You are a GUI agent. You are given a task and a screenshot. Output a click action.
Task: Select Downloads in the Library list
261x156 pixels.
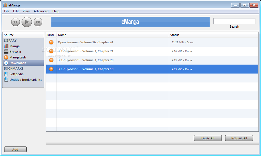[23, 63]
